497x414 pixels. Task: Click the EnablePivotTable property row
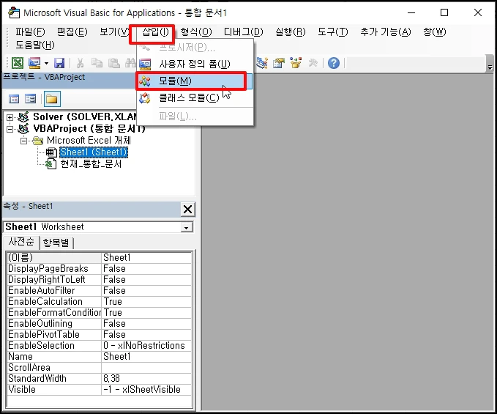coord(100,334)
